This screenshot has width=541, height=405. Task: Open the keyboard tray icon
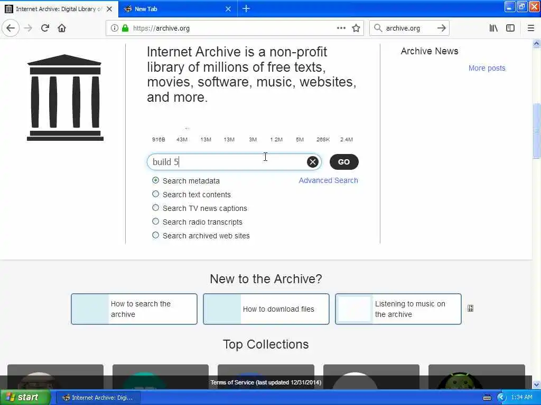(x=487, y=398)
